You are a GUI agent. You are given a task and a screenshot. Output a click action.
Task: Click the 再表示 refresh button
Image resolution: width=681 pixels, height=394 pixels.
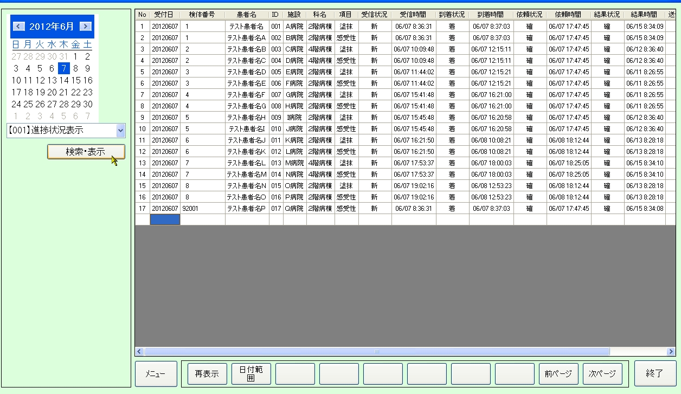(207, 374)
